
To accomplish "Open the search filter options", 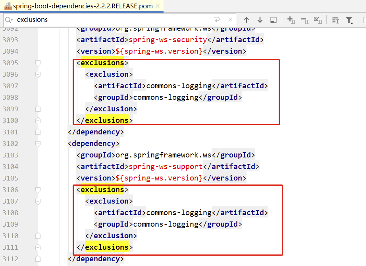I will (x=349, y=20).
